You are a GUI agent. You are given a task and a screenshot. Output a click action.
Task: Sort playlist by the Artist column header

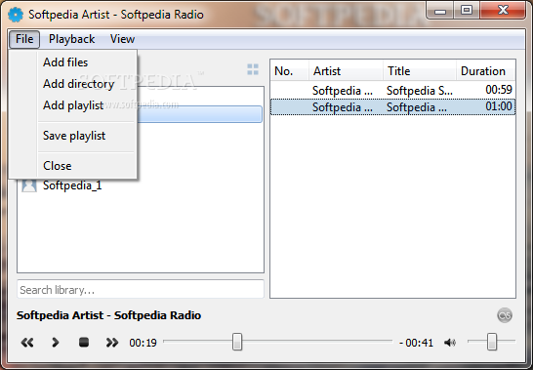(x=346, y=70)
